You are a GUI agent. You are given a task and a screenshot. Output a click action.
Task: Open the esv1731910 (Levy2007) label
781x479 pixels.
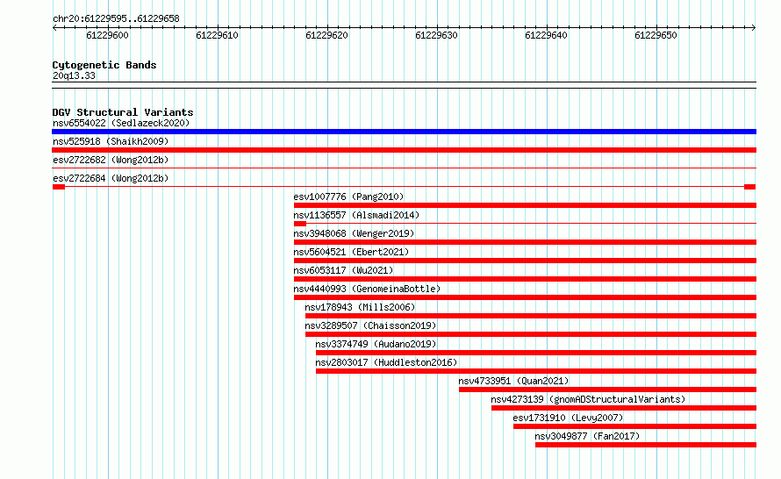568,418
